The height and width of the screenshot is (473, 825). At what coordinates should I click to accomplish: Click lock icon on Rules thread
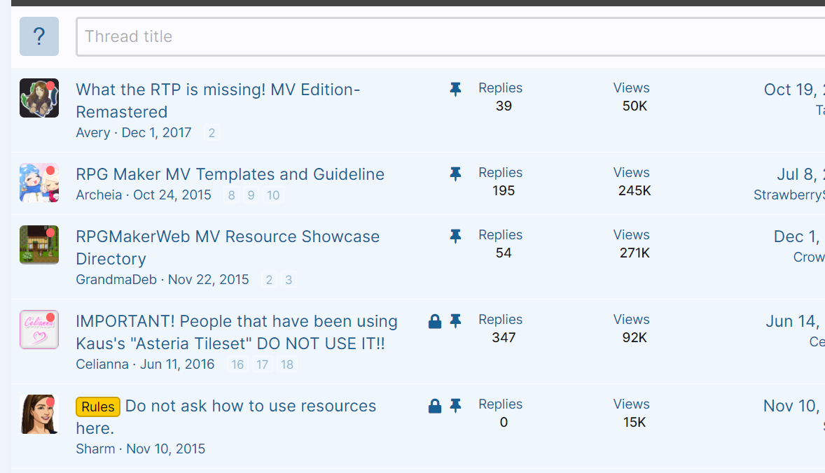pyautogui.click(x=435, y=406)
